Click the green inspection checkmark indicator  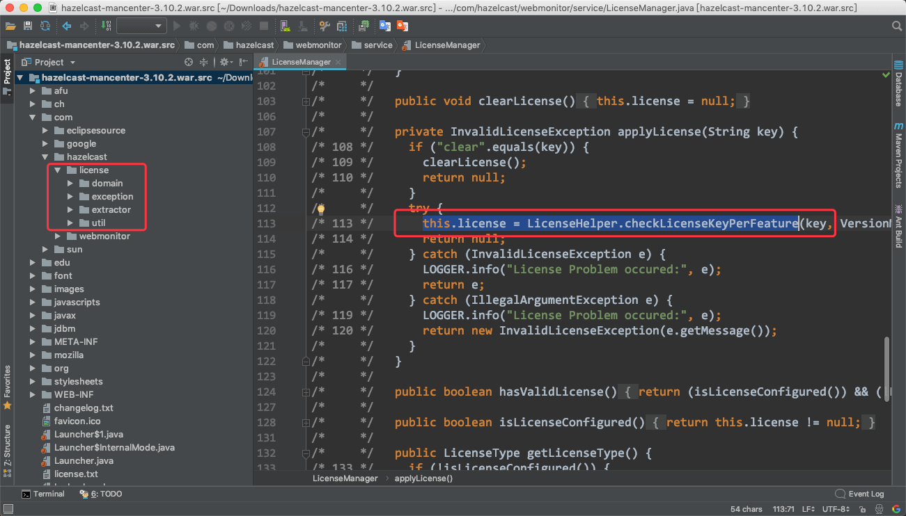point(887,74)
